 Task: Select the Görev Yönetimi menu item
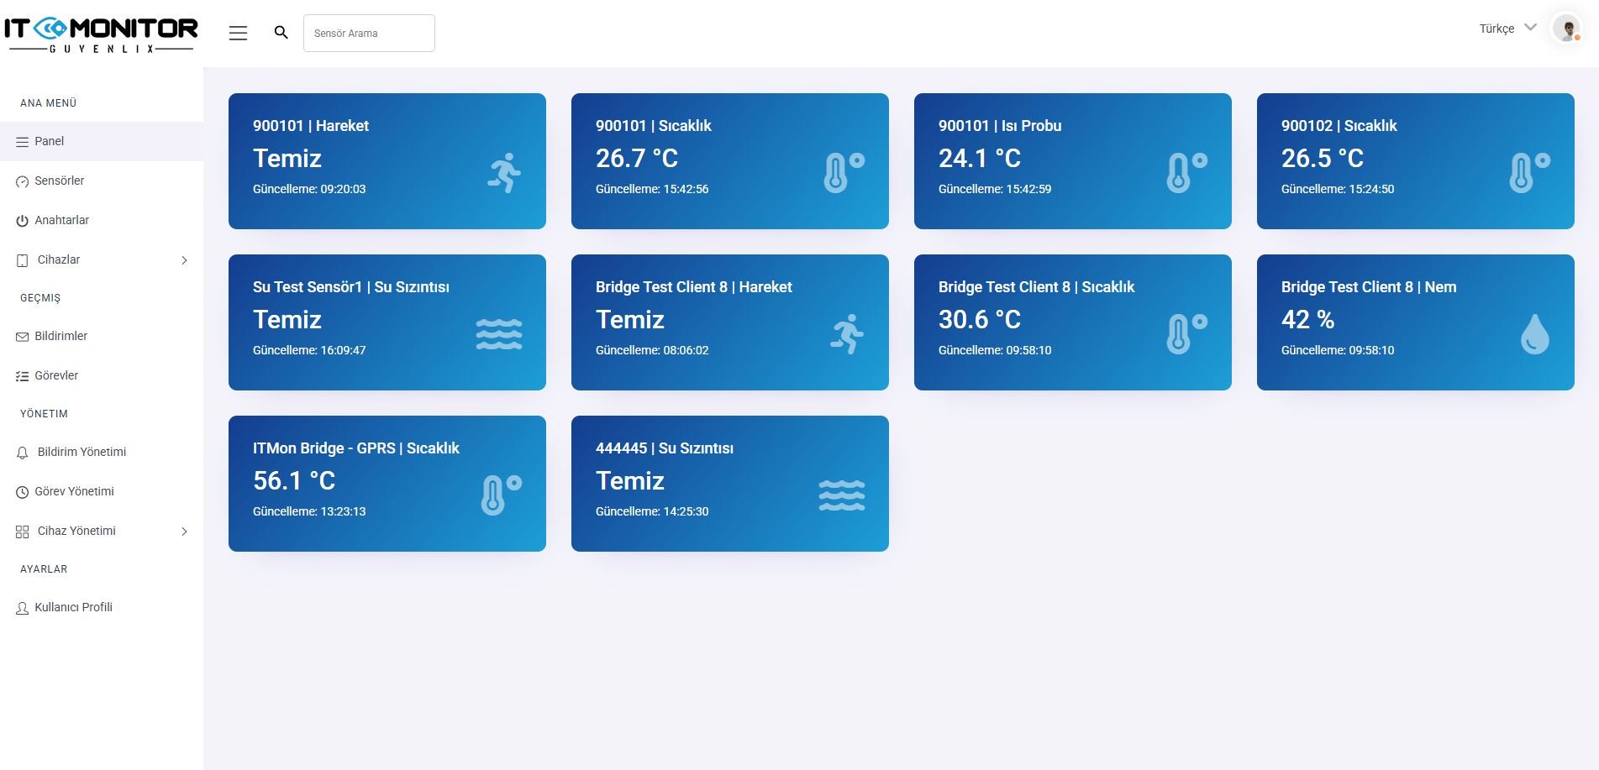tap(74, 492)
